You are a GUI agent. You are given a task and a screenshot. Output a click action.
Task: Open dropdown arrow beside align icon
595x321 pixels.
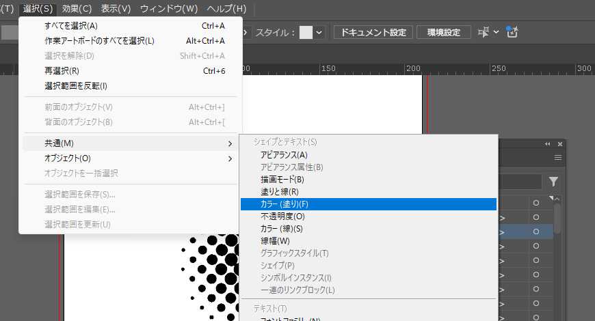pos(497,32)
